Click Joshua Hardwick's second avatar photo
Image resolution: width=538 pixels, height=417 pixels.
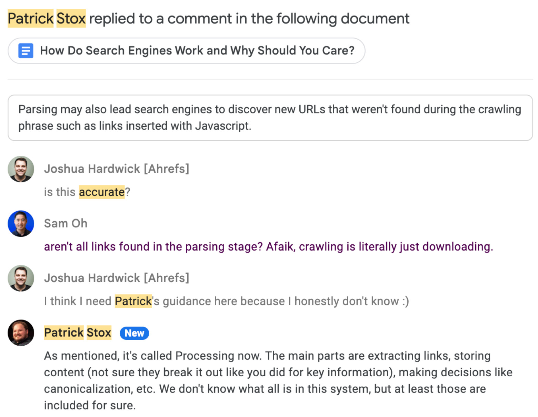21,278
